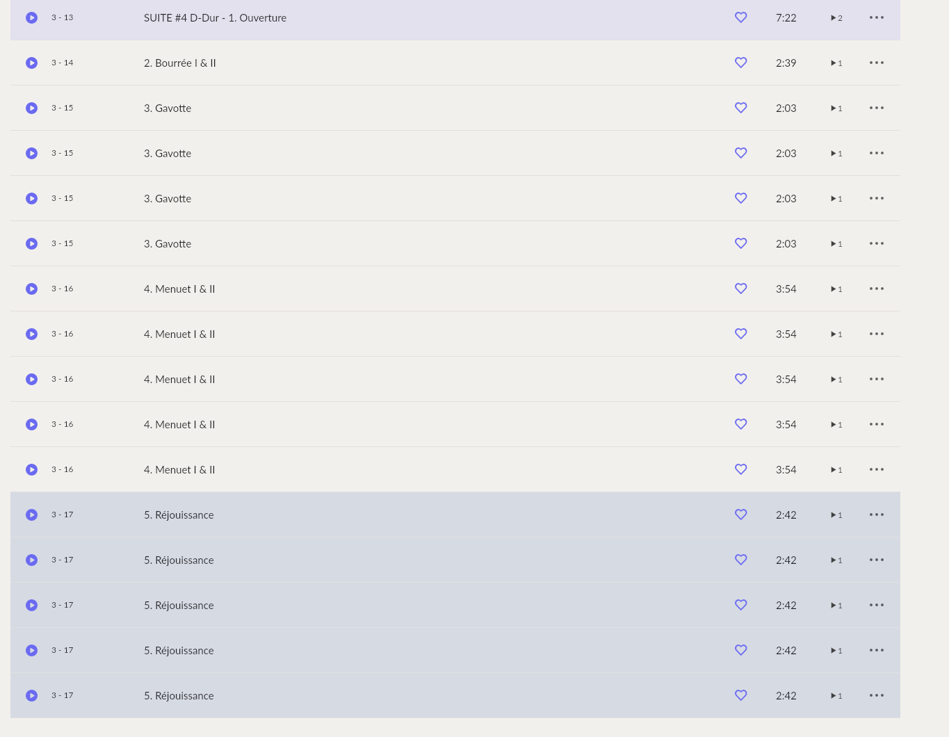Image resolution: width=949 pixels, height=737 pixels.
Task: Favorite the Bourrée I & II track
Action: [741, 63]
